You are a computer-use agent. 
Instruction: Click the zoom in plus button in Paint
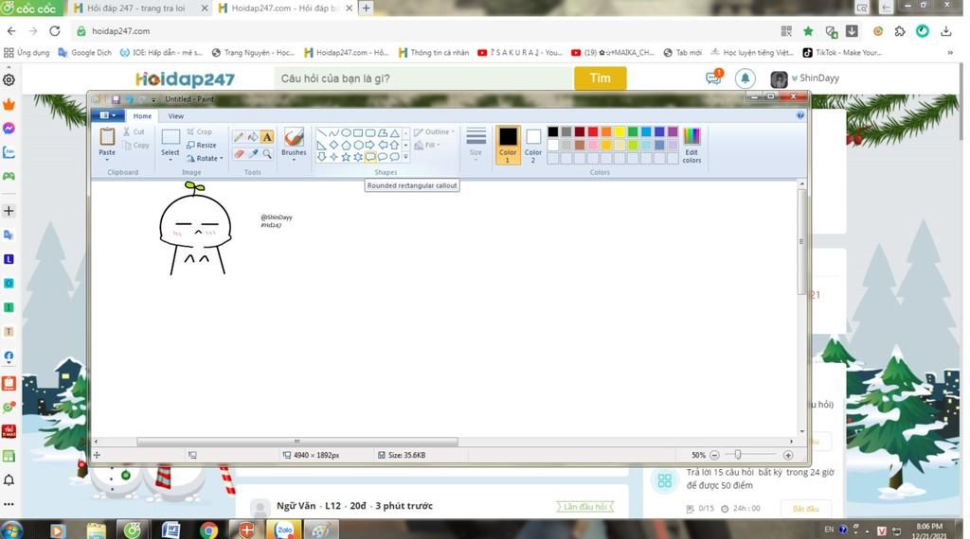click(787, 455)
